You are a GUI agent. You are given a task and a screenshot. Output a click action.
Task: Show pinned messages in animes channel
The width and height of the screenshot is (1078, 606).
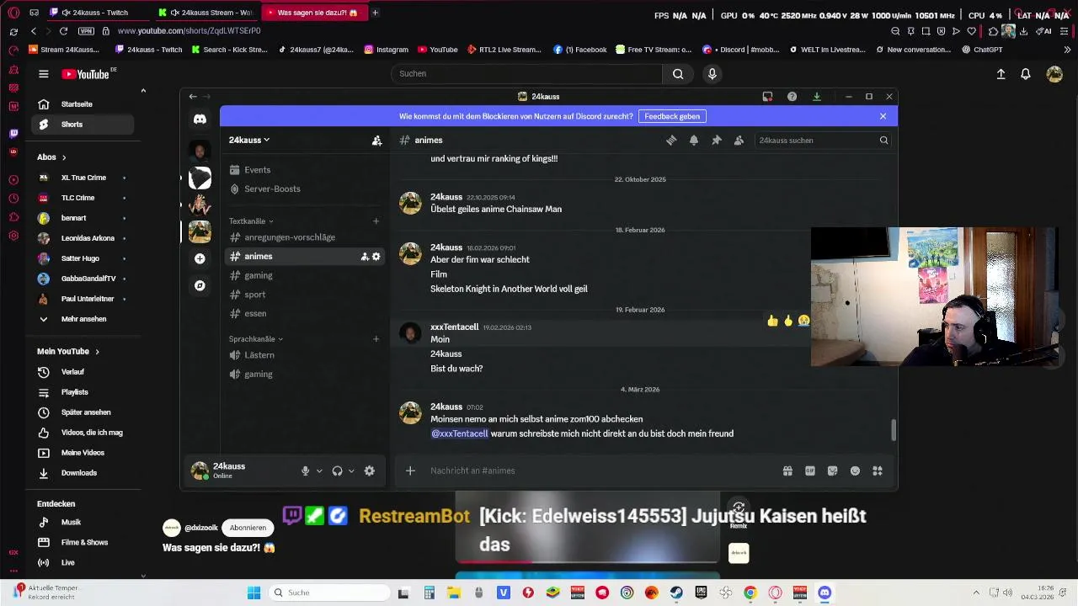click(x=716, y=141)
